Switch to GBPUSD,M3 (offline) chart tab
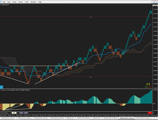Screen dimensions: 158x120 click(8, 118)
